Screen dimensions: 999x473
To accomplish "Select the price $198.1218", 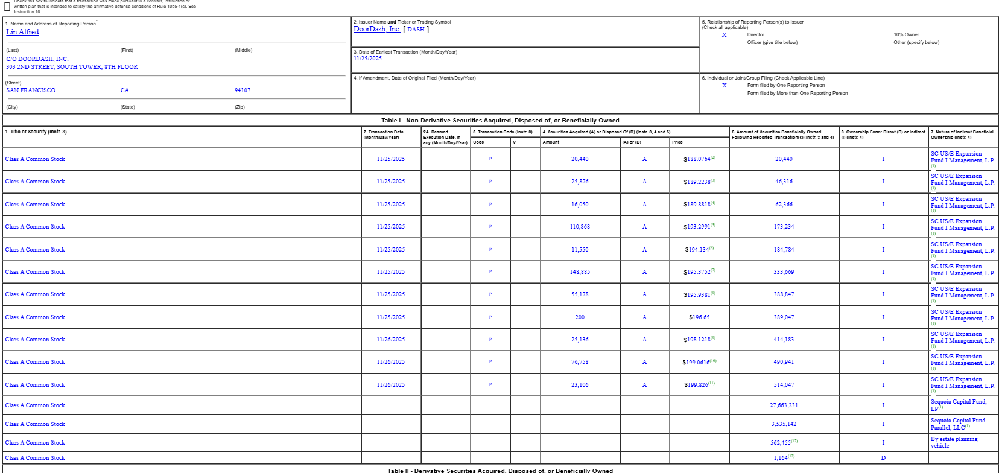I will [x=697, y=340].
